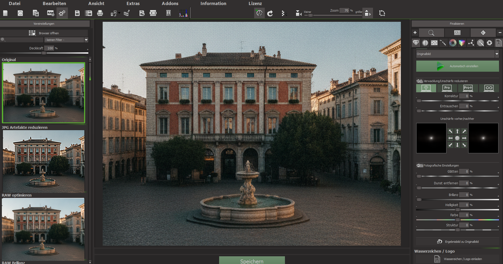503x264 pixels.
Task: Open the 'keinen Filter' dropdown
Action: coord(66,40)
